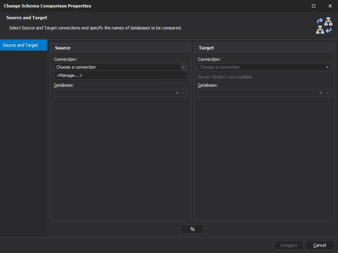The image size is (338, 253).
Task: Click the 'Select Source and Target connections' description
Action: 95,28
